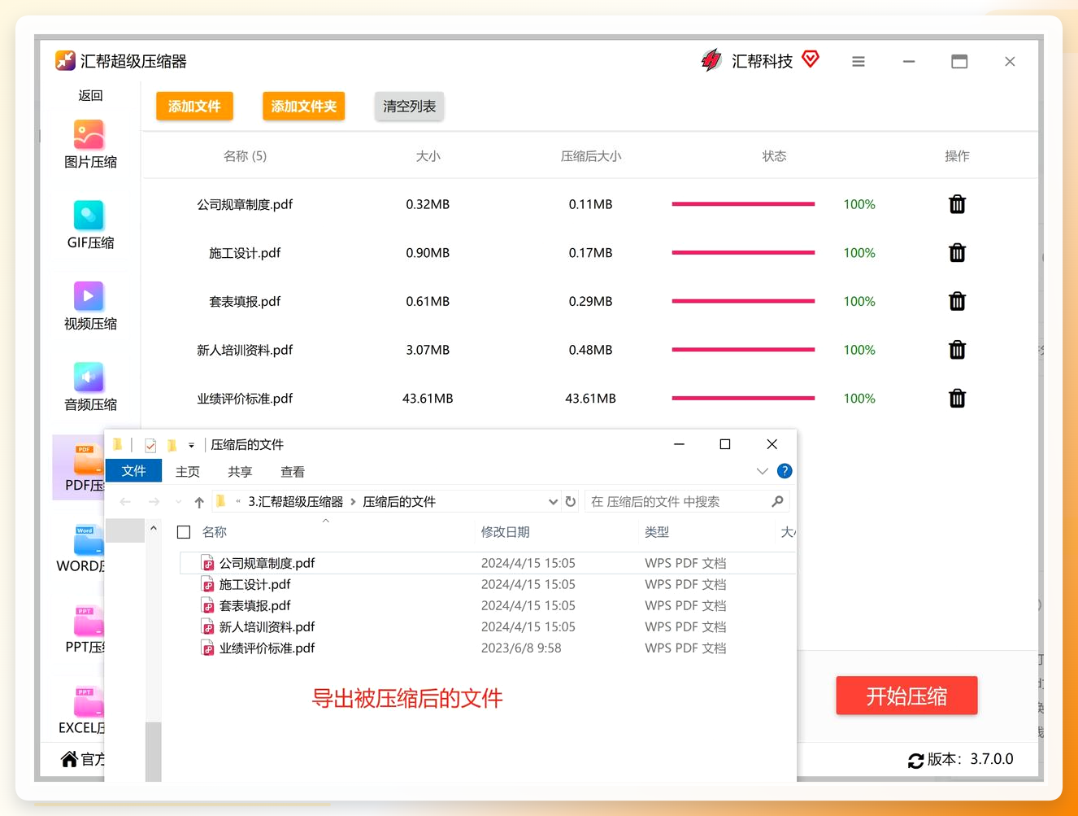The image size is (1078, 816).
Task: Click the 添加文件 button
Action: pos(194,106)
